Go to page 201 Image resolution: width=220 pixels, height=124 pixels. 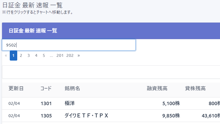(60, 55)
